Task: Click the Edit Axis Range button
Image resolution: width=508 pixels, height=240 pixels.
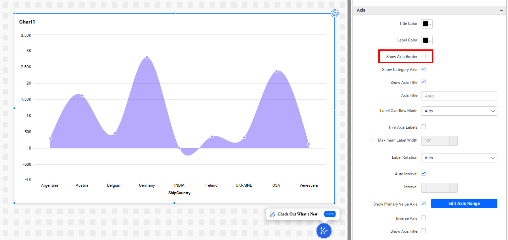Action: (x=464, y=204)
